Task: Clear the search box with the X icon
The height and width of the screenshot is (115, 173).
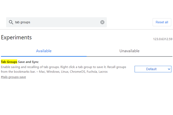Action: coord(102,22)
